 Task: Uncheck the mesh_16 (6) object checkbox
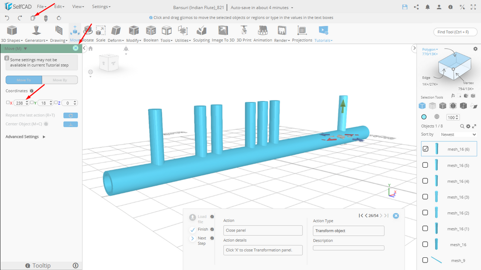[425, 149]
